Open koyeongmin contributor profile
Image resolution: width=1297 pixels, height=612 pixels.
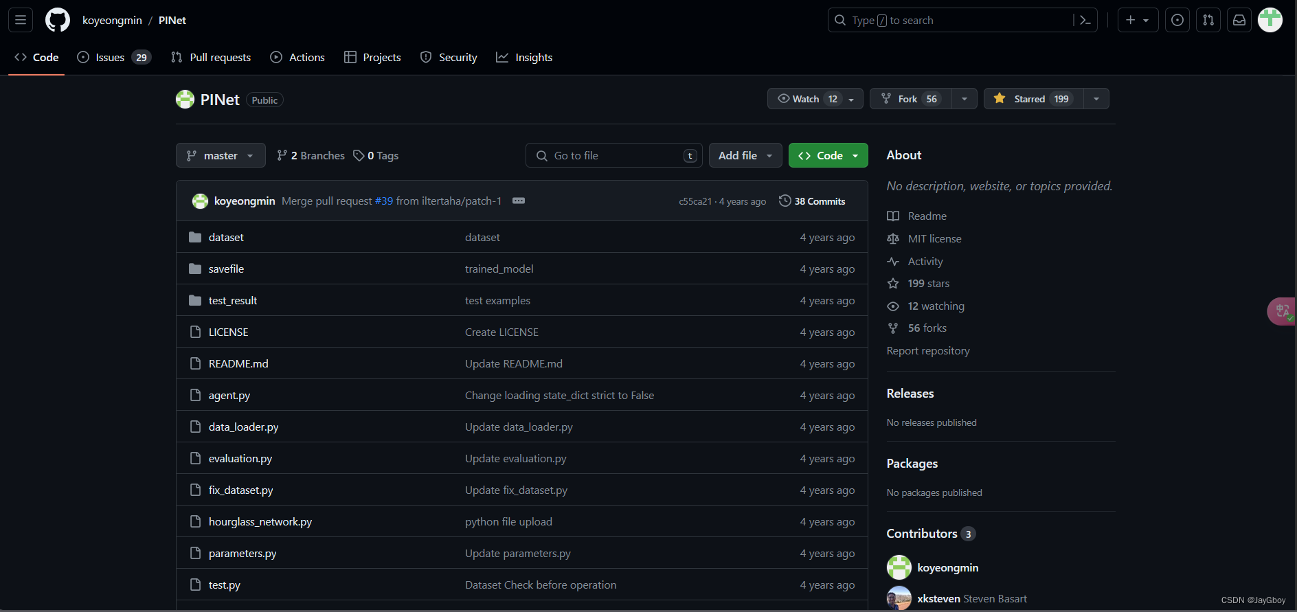pos(948,567)
